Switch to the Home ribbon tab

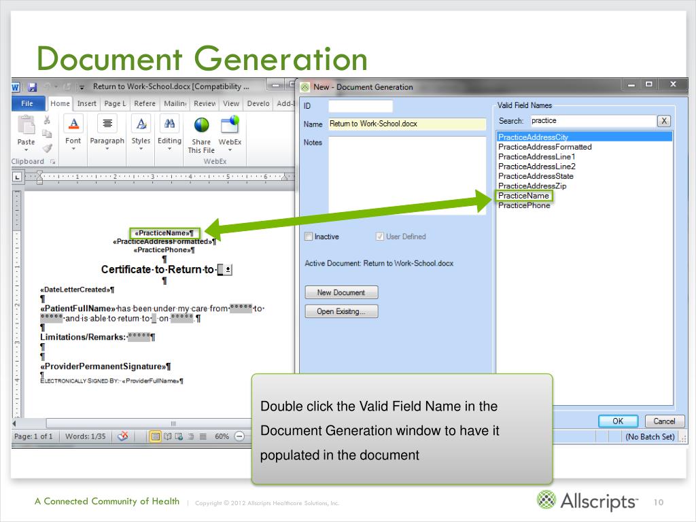click(60, 103)
